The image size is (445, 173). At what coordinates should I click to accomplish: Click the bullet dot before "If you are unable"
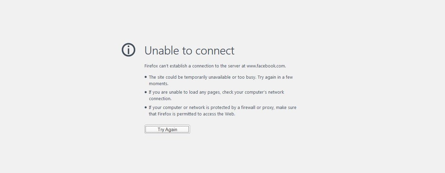click(x=146, y=92)
